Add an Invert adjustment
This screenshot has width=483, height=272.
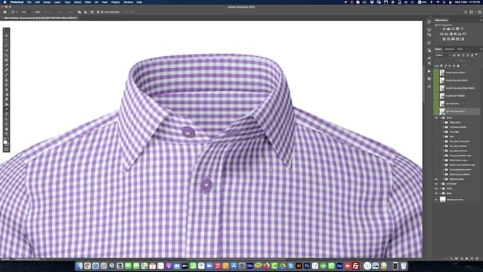443,39
